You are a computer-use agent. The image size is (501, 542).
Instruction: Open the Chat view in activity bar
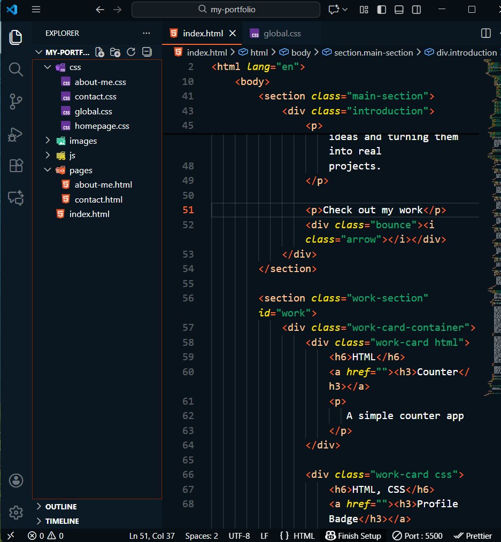click(x=16, y=198)
